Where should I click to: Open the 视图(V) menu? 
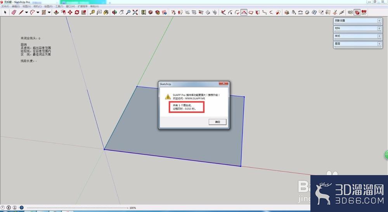27,6
